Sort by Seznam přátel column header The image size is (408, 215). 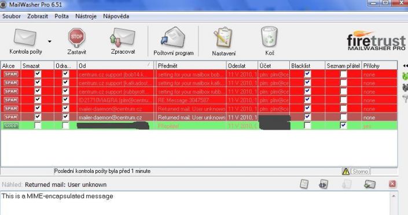[x=343, y=66]
